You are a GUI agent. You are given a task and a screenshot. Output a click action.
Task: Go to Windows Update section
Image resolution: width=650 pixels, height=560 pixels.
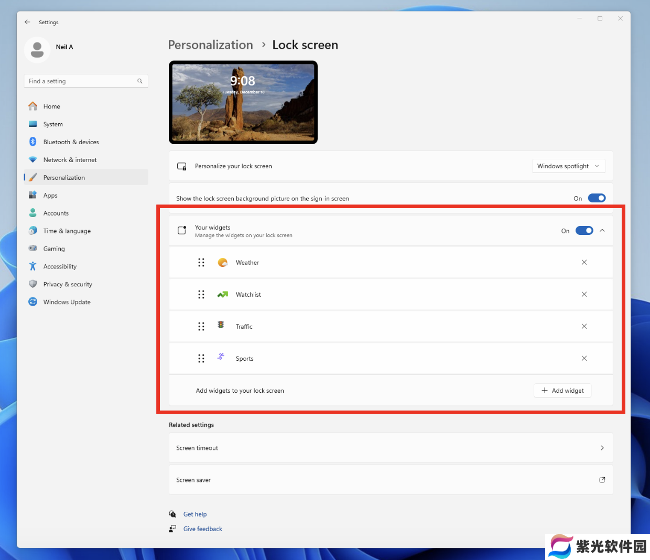[x=67, y=302]
